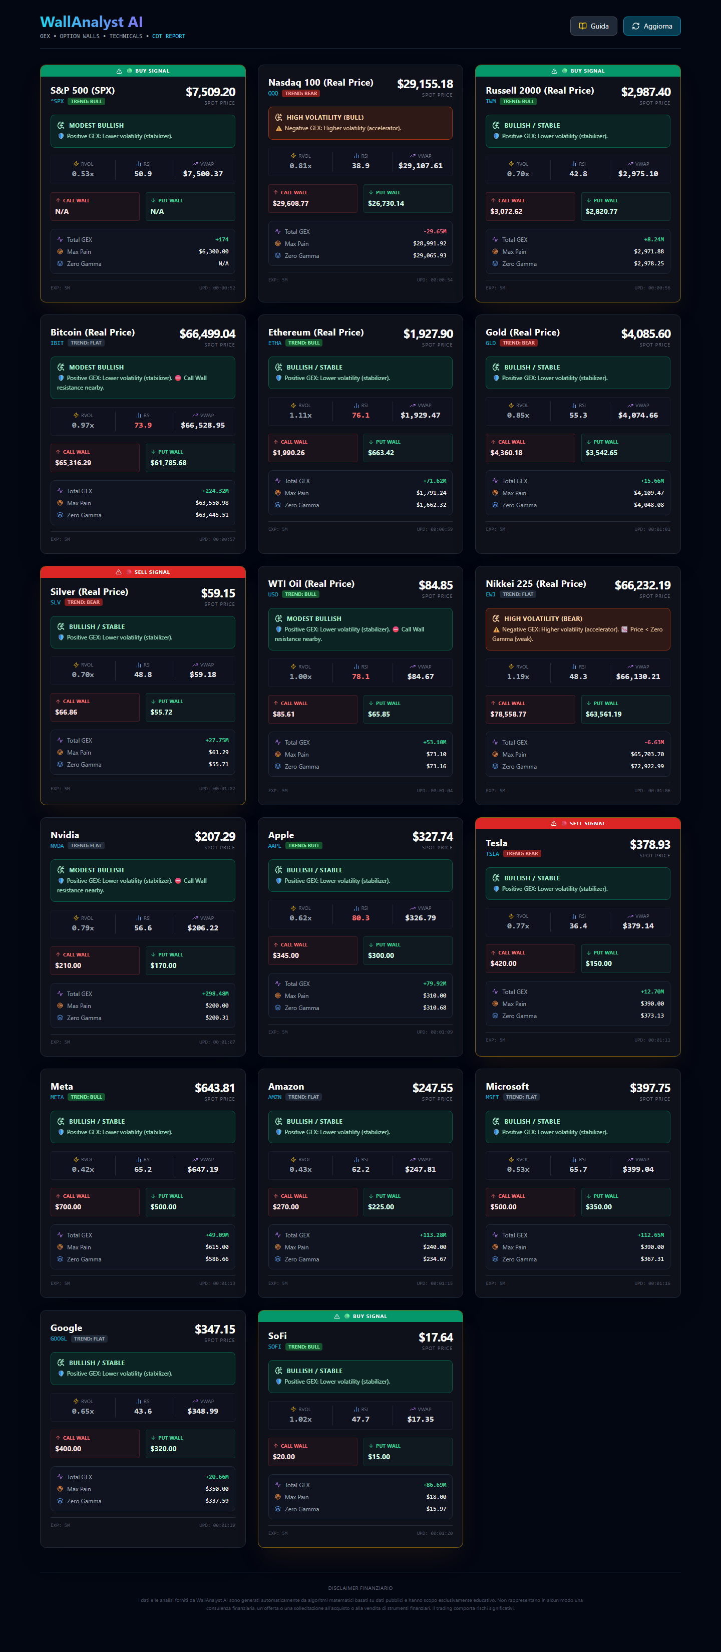The height and width of the screenshot is (1652, 721).
Task: Click the Microsoft call wall $500.00 box
Action: click(x=531, y=1202)
